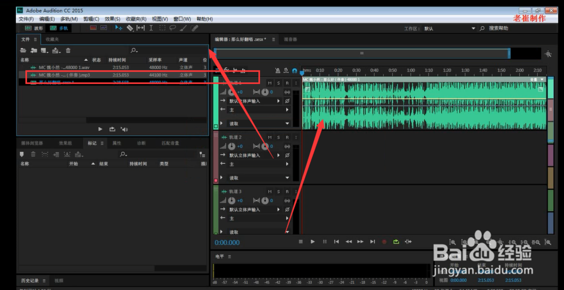Mute track 2 with M button

point(270,137)
